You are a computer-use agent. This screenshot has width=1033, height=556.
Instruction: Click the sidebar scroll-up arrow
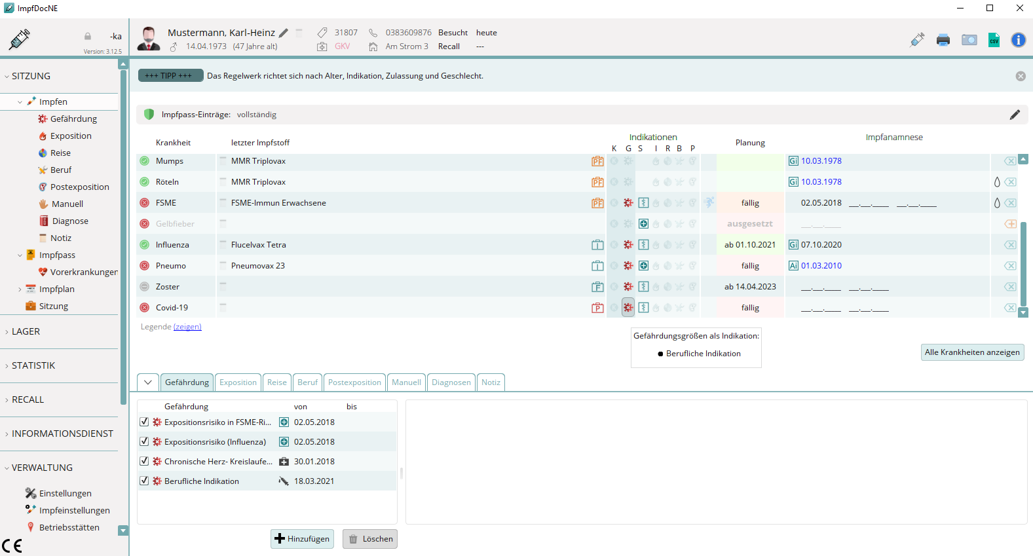tap(123, 64)
